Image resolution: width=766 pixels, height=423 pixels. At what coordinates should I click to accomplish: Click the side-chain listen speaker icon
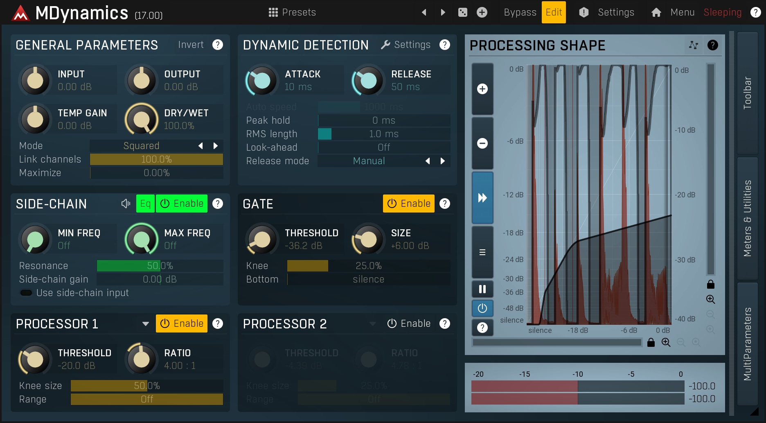[x=126, y=204]
